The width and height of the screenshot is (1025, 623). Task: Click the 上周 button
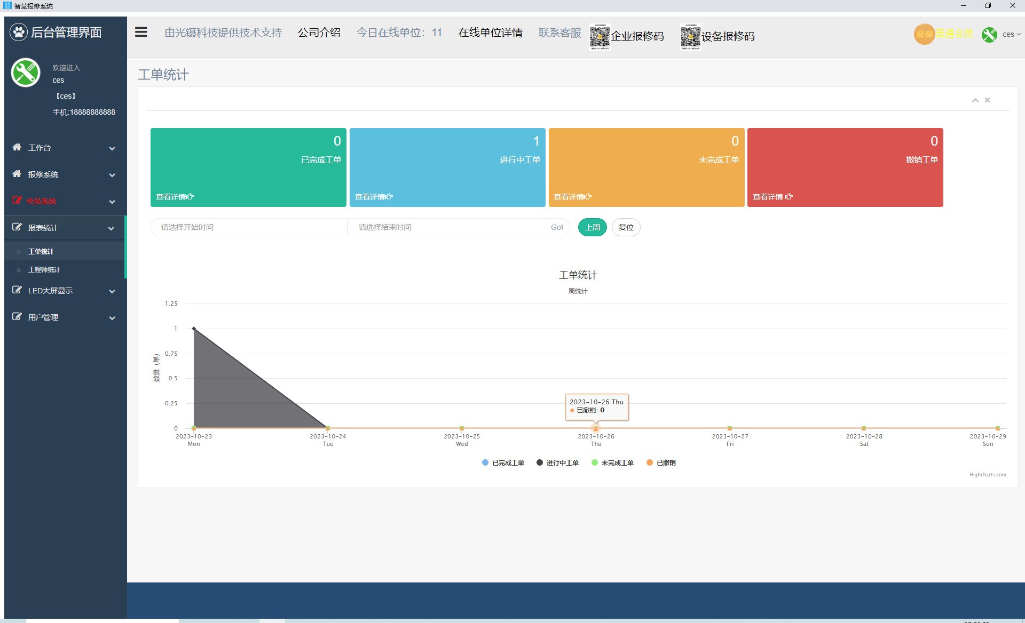[592, 227]
